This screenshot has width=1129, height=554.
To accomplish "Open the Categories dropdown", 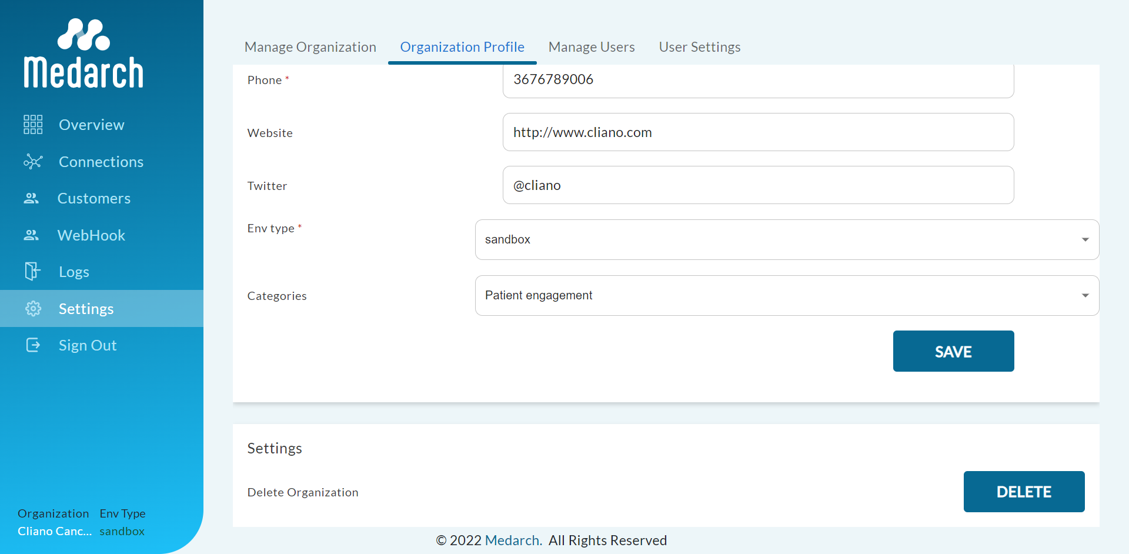I will click(787, 295).
